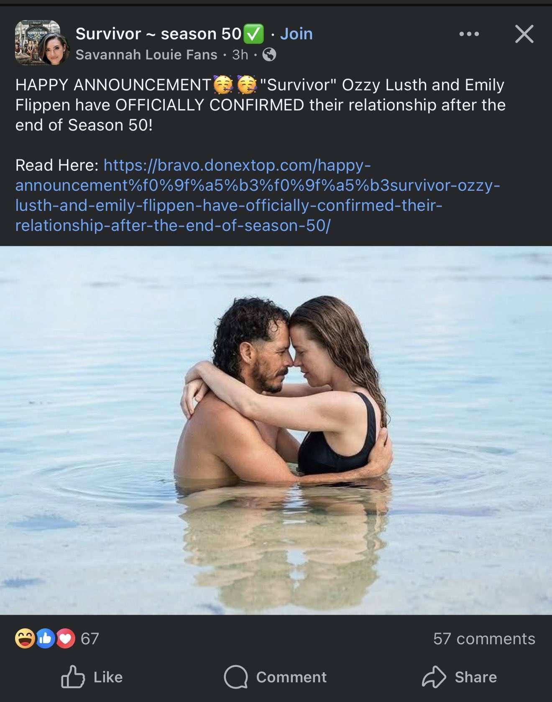Open the Survivor ~ season 50 group page
The image size is (552, 702).
(x=158, y=34)
